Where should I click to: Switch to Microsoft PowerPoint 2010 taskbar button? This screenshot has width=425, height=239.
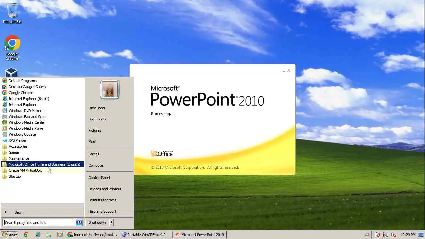[x=200, y=235]
